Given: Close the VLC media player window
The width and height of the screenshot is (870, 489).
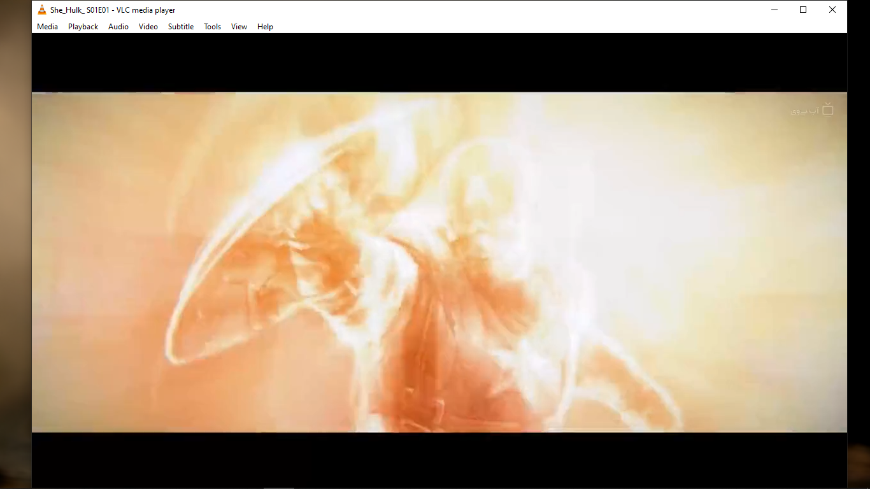Looking at the screenshot, I should pyautogui.click(x=832, y=10).
